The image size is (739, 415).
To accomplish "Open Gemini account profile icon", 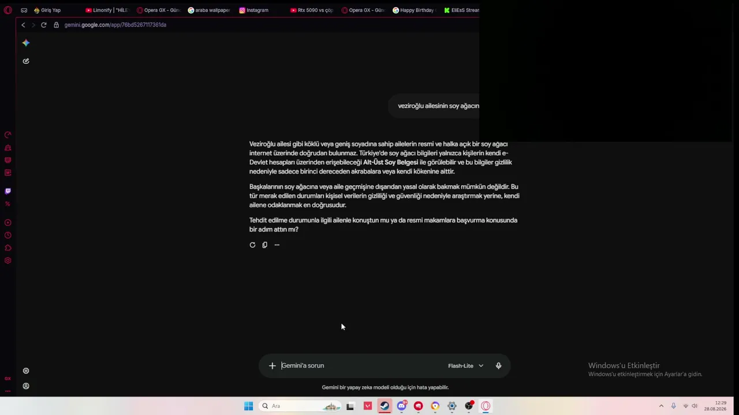I will (x=26, y=386).
